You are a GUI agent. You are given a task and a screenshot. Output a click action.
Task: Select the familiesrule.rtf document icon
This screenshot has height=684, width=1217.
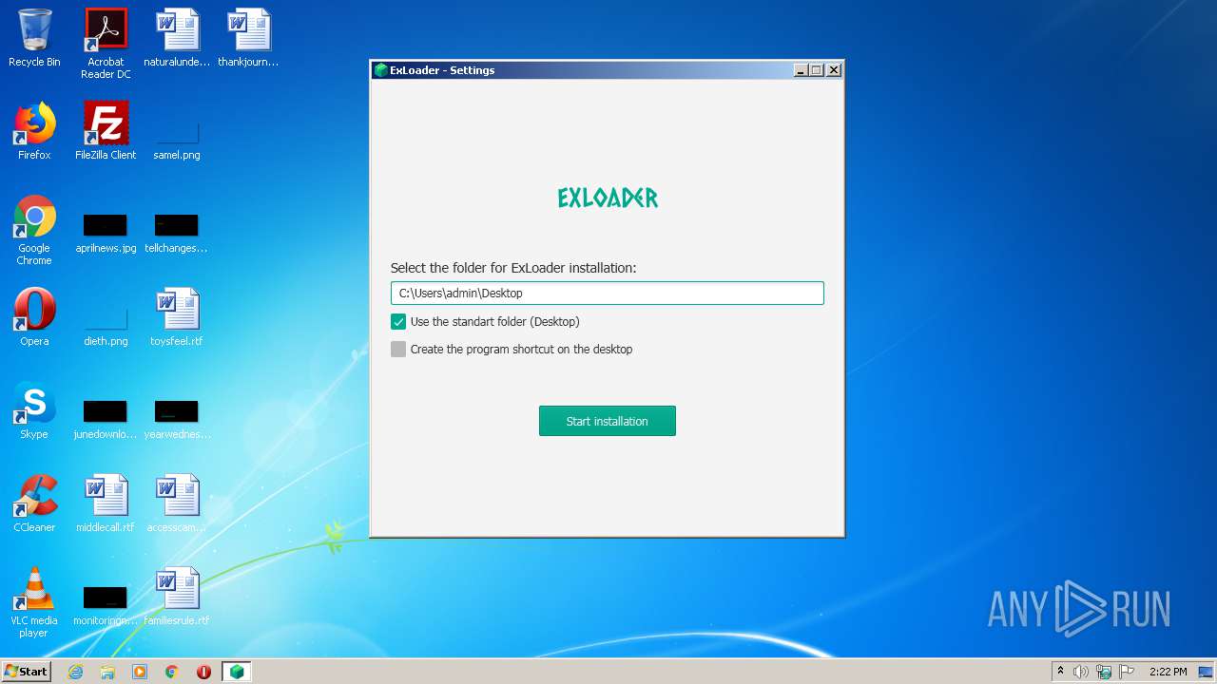pos(177,597)
